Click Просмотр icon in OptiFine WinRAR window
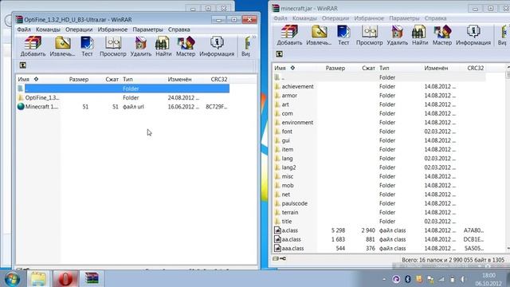The height and width of the screenshot is (287, 510). pos(113,47)
